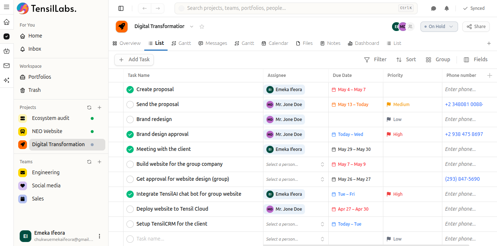Add a new team with plus
Viewport: 497px width, 246px height.
coord(99,162)
